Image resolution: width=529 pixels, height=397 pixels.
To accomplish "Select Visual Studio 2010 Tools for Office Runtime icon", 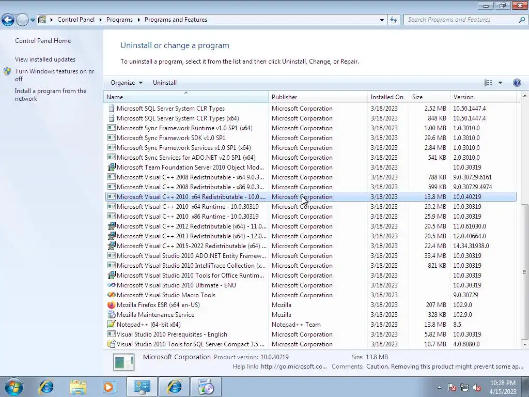I will pos(111,275).
